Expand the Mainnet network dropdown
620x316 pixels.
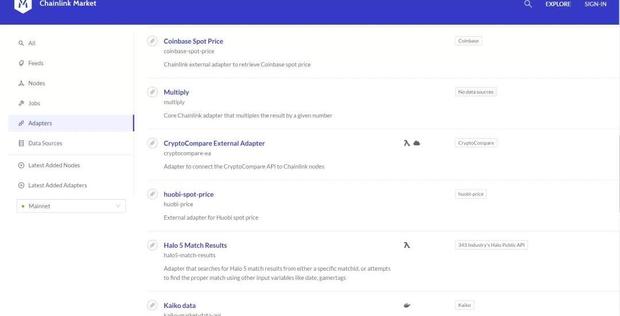[71, 206]
